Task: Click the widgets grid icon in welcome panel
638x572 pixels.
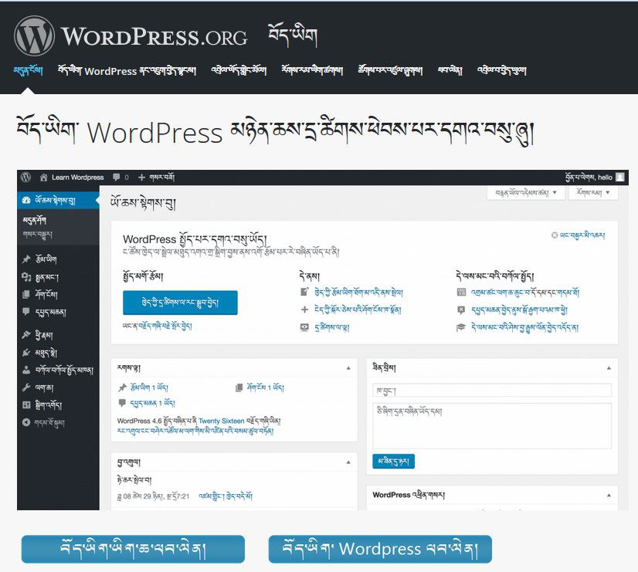Action: (461, 292)
